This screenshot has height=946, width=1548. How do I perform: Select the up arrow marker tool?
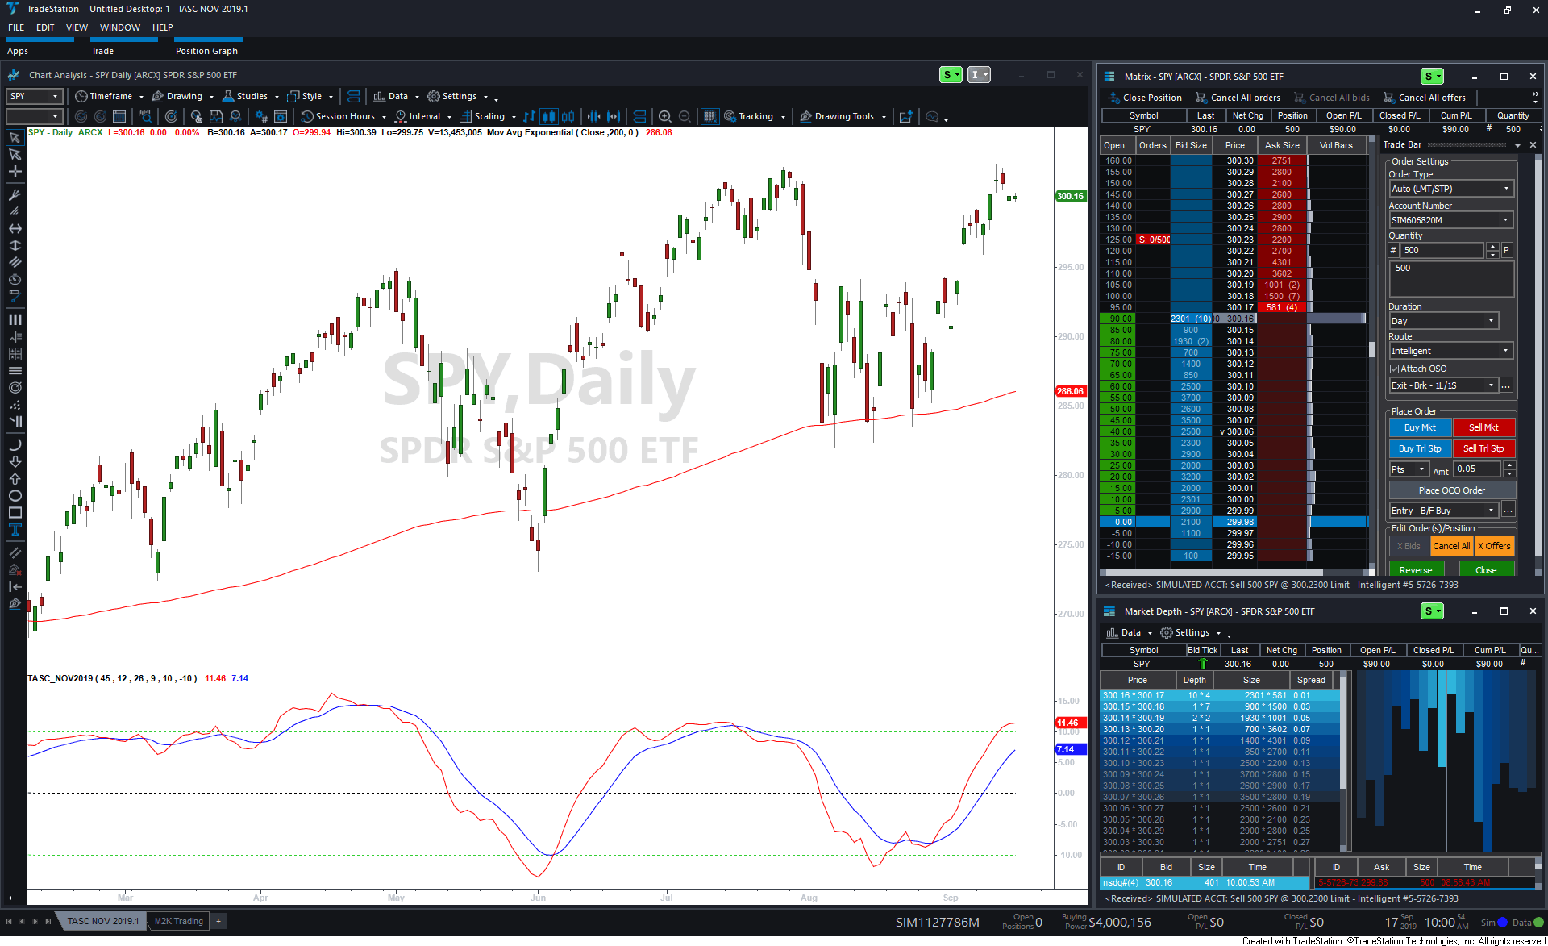pos(15,479)
